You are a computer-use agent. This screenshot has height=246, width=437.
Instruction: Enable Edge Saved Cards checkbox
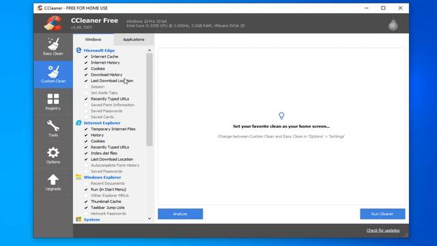[x=86, y=117]
